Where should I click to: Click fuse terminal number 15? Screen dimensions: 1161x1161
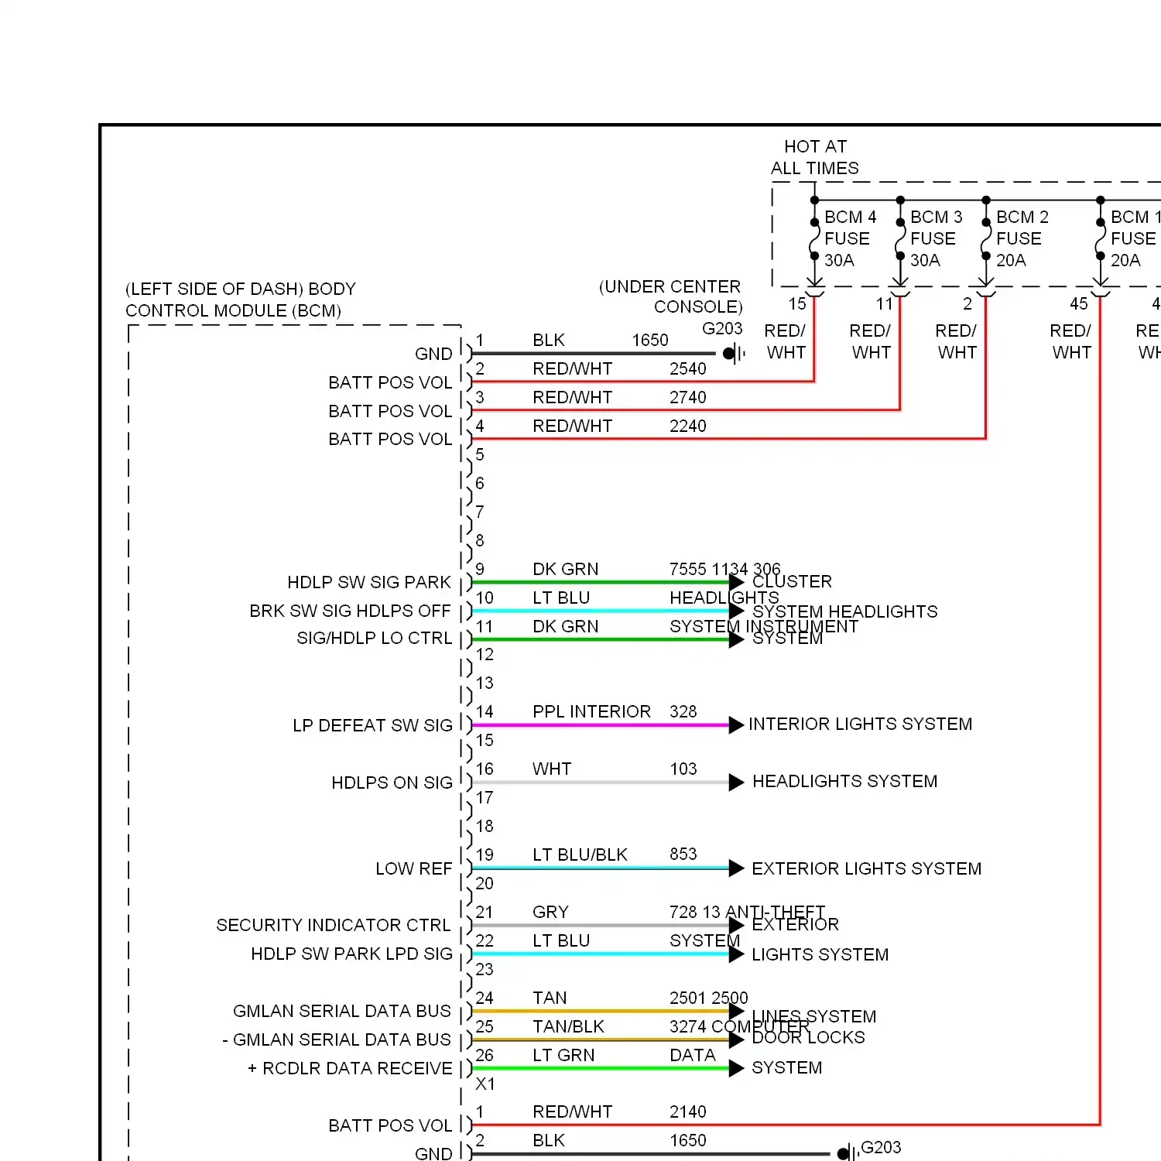click(797, 303)
